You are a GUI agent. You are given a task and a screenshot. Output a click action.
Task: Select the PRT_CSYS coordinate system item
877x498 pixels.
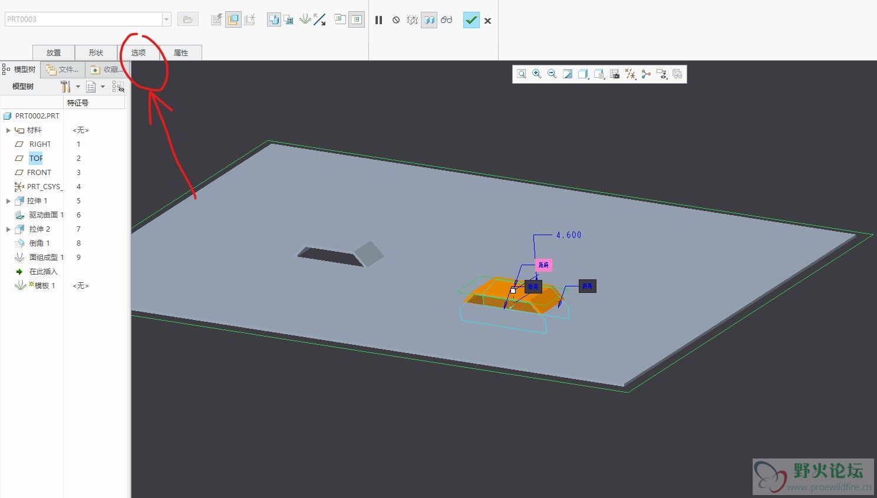coord(44,187)
